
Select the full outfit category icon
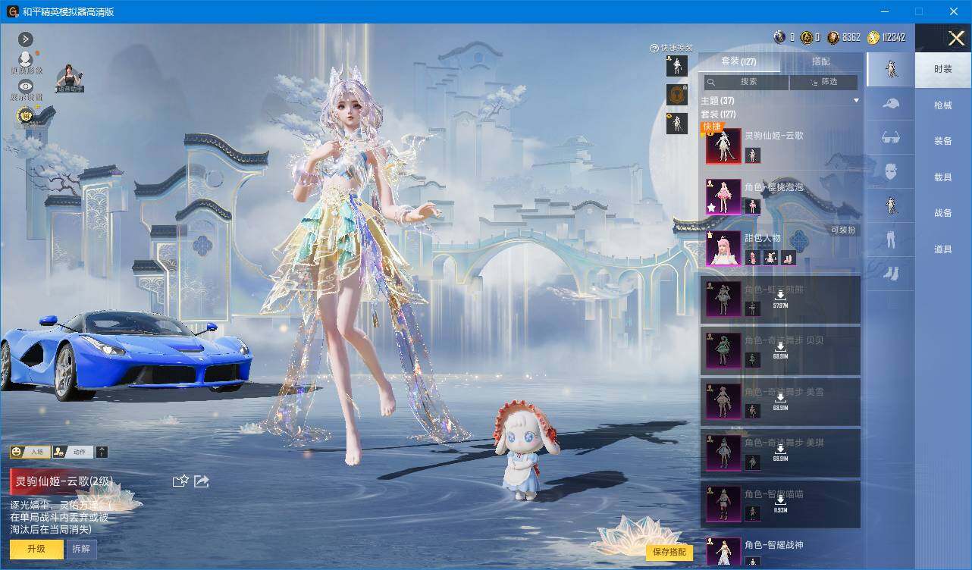point(890,69)
